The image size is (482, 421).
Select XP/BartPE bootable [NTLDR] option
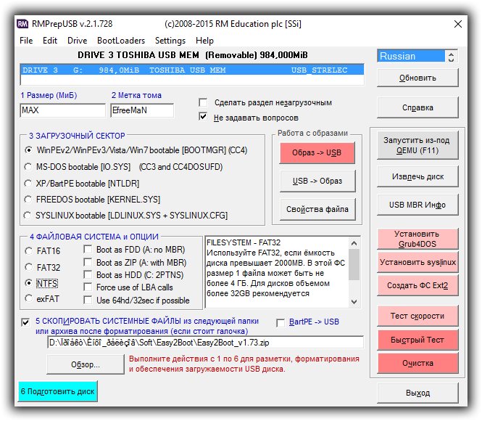click(x=28, y=184)
